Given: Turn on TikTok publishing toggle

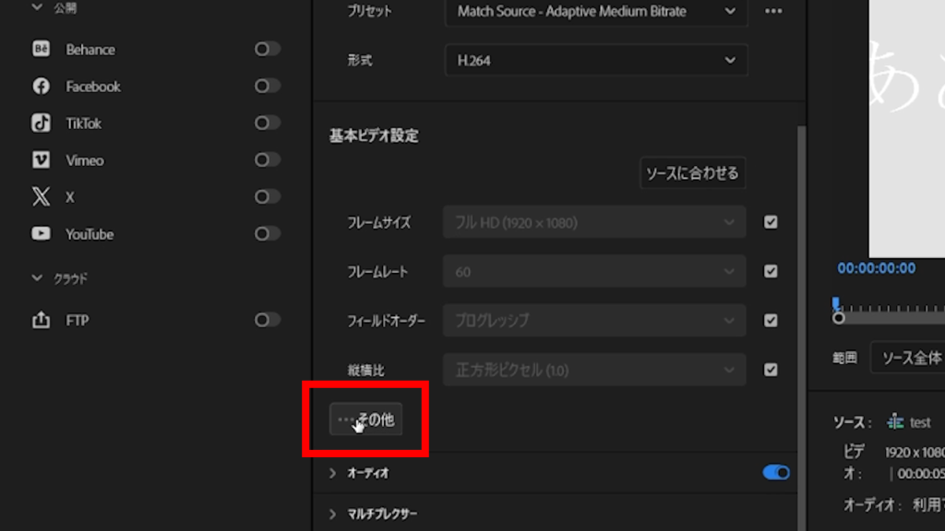Looking at the screenshot, I should (x=267, y=123).
